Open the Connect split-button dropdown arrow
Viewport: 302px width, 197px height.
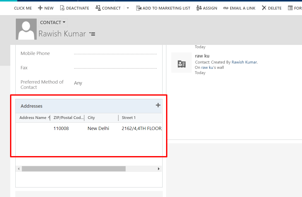click(x=128, y=8)
